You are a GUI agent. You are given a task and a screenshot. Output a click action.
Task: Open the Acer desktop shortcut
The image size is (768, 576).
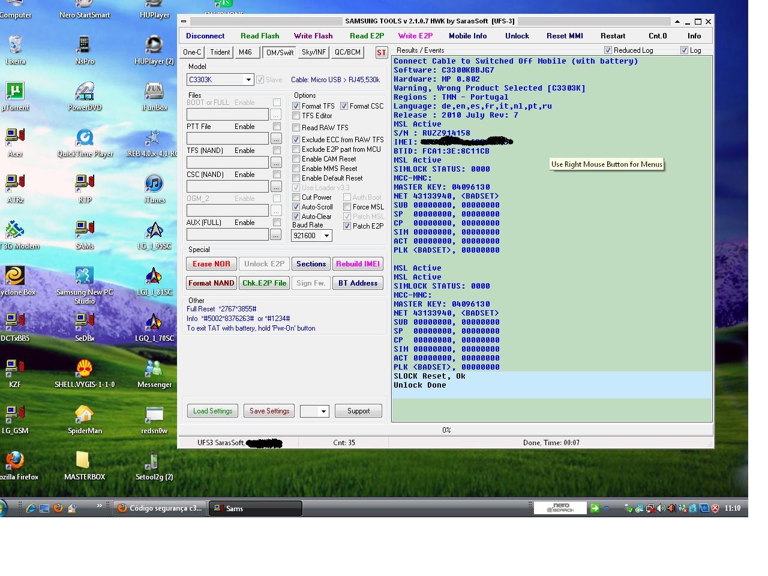coord(15,142)
